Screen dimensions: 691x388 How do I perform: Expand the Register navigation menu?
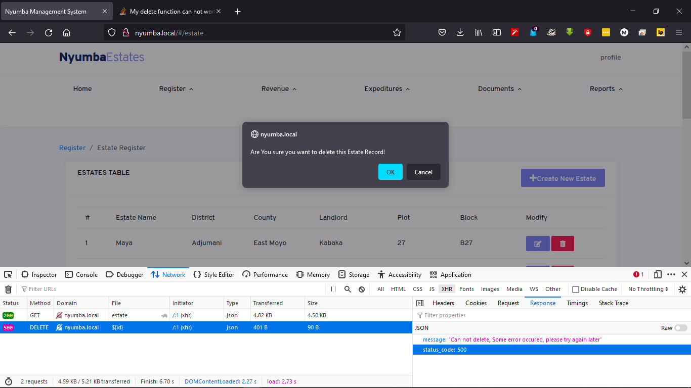176,88
